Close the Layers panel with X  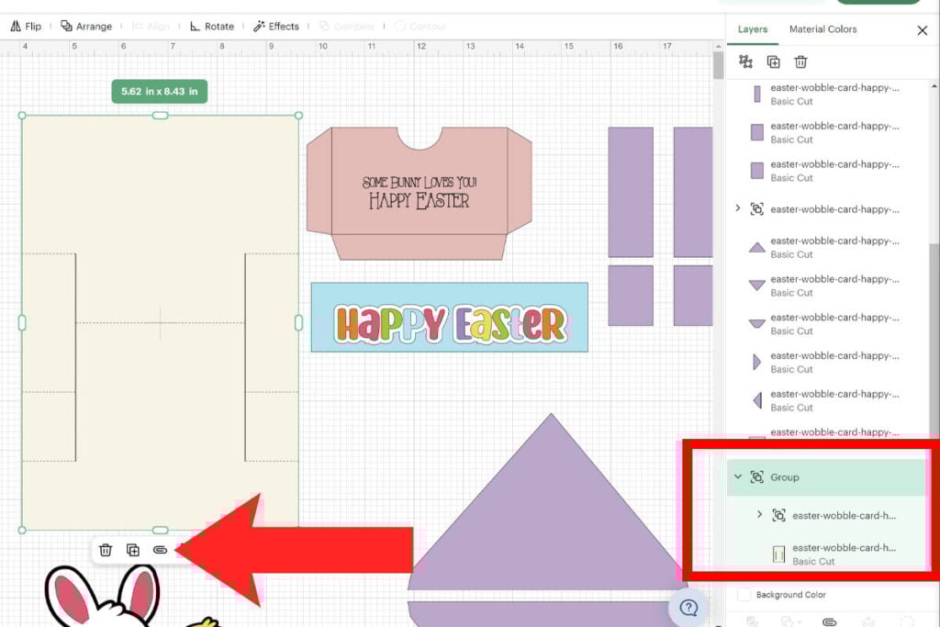[923, 30]
